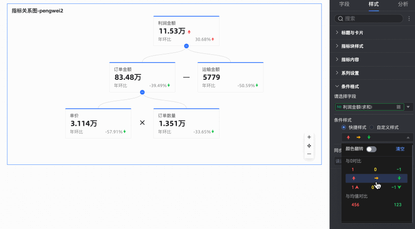415x229 pixels.
Task: Switch to the 分析 tab
Action: click(x=403, y=4)
